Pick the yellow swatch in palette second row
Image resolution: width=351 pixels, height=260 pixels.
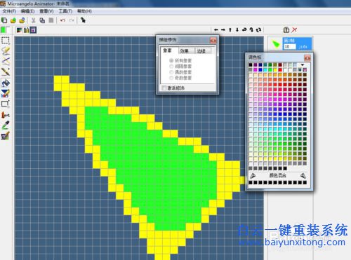point(275,69)
